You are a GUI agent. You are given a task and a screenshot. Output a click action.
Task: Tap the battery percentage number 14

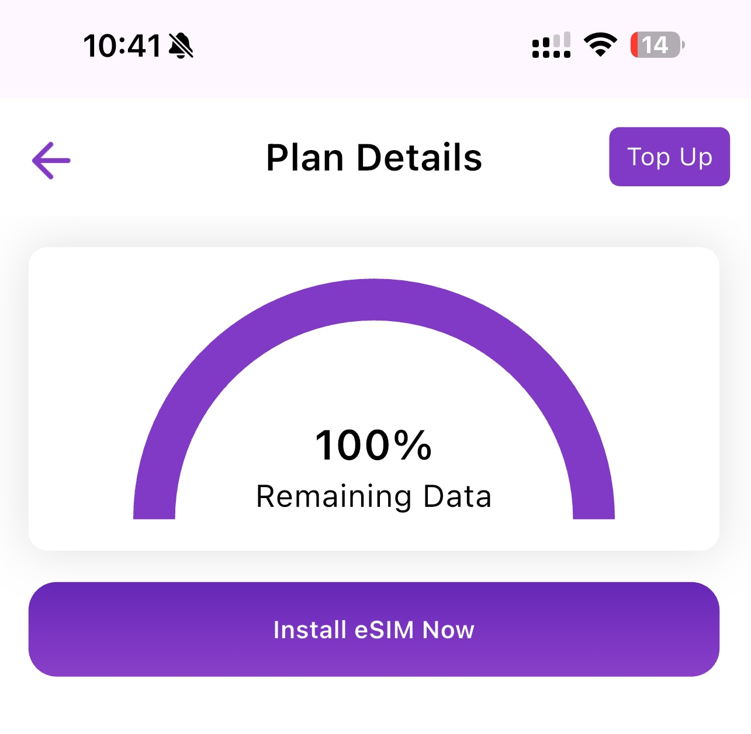click(655, 45)
